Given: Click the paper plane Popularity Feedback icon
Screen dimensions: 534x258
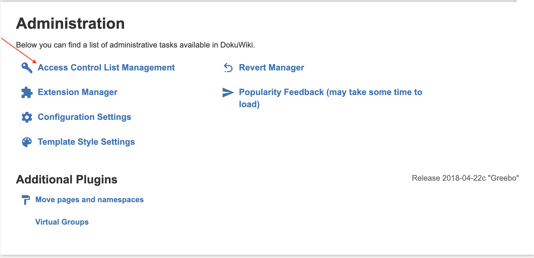Looking at the screenshot, I should click(x=228, y=92).
